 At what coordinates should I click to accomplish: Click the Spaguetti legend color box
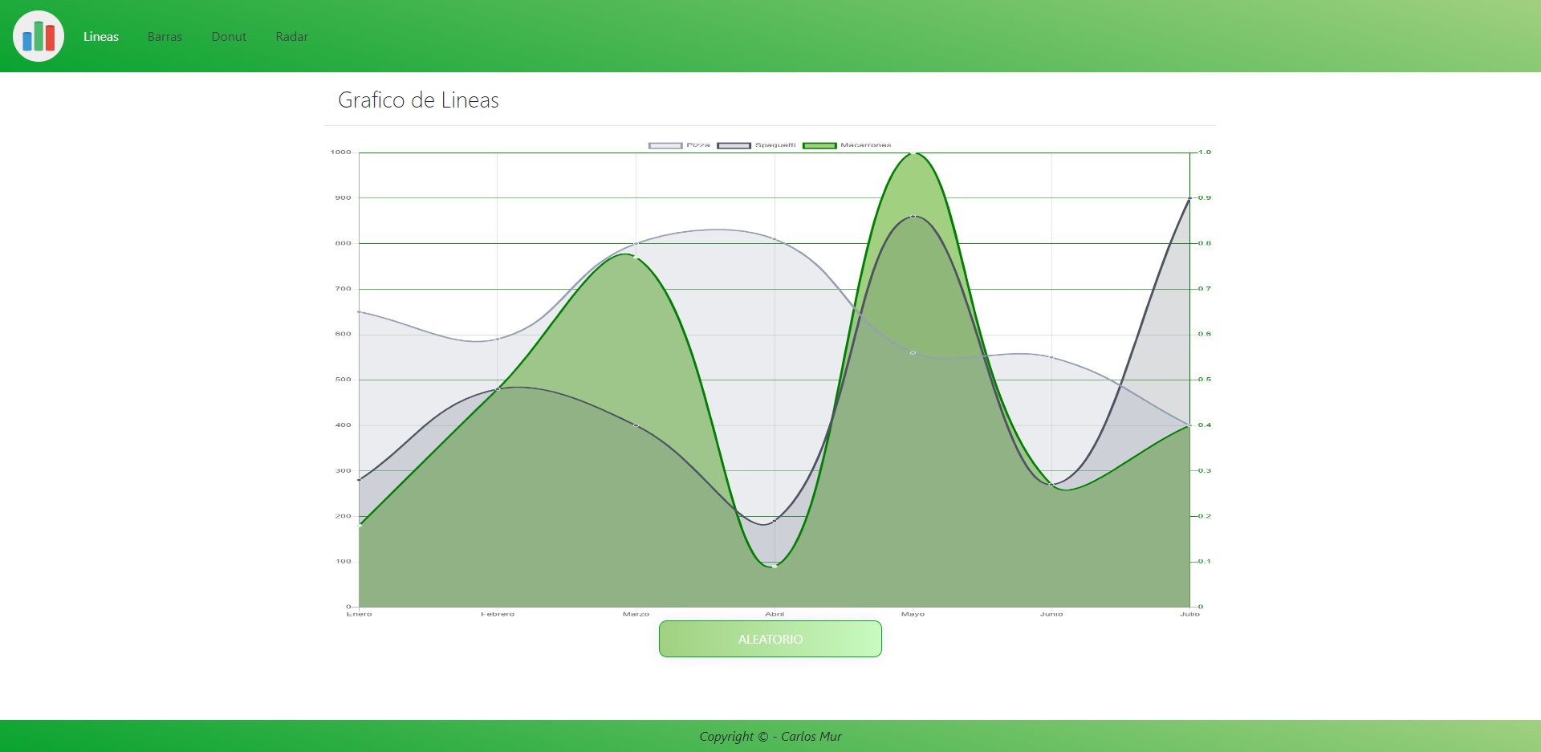pos(734,145)
